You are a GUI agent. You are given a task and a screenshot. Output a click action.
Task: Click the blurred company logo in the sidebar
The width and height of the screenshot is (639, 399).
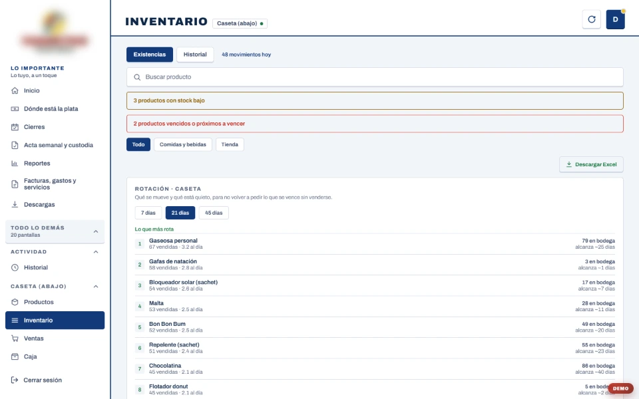click(x=55, y=33)
